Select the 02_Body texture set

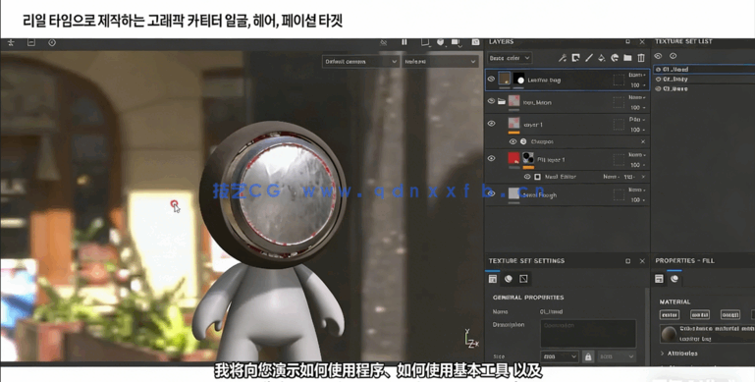[704, 79]
